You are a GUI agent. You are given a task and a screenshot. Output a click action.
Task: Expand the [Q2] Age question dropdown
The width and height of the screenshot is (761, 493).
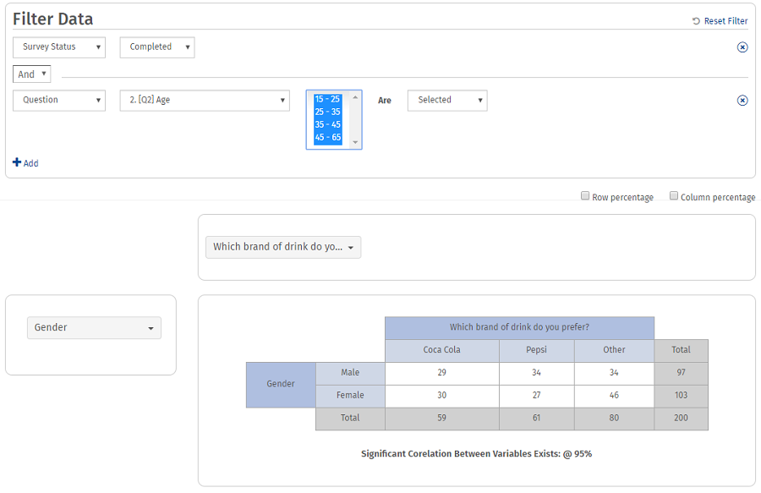tap(205, 100)
